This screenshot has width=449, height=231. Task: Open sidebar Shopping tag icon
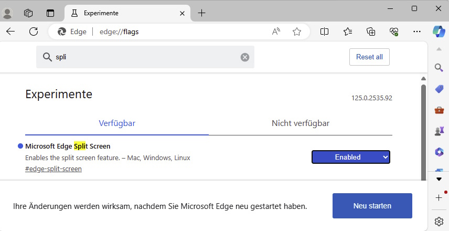[x=439, y=89]
